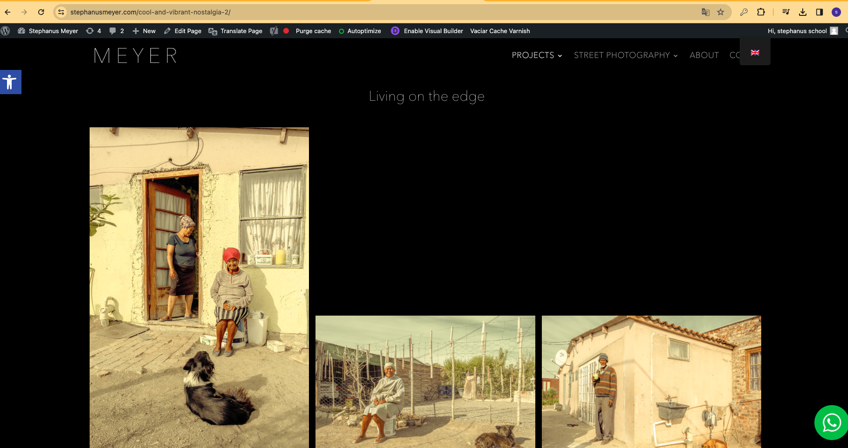848x448 pixels.
Task: Open the Chrome profile avatar
Action: coord(836,12)
